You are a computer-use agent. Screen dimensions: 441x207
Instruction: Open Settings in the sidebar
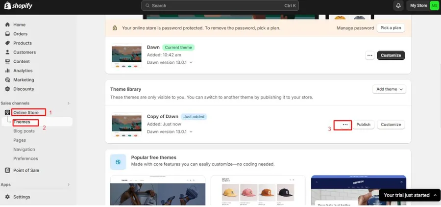point(22,197)
